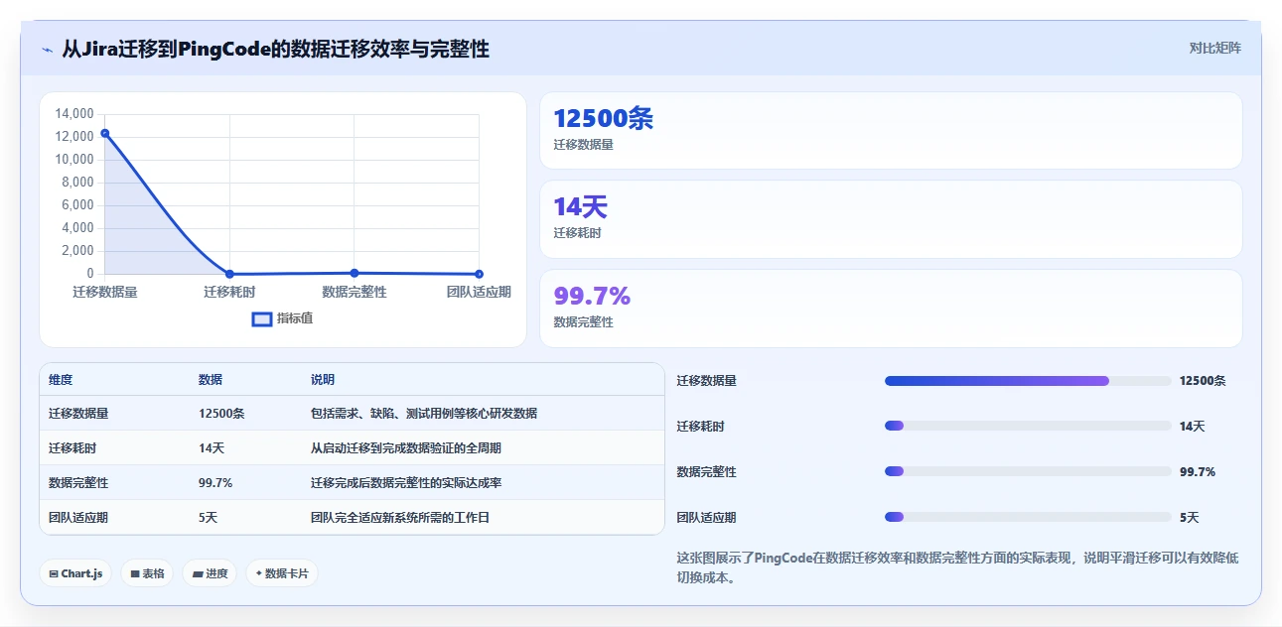Image resolution: width=1282 pixels, height=627 pixels.
Task: Click the 表格 tag chip
Action: pyautogui.click(x=147, y=573)
